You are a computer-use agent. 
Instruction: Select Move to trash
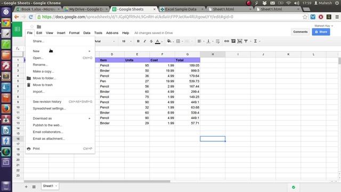60,85
